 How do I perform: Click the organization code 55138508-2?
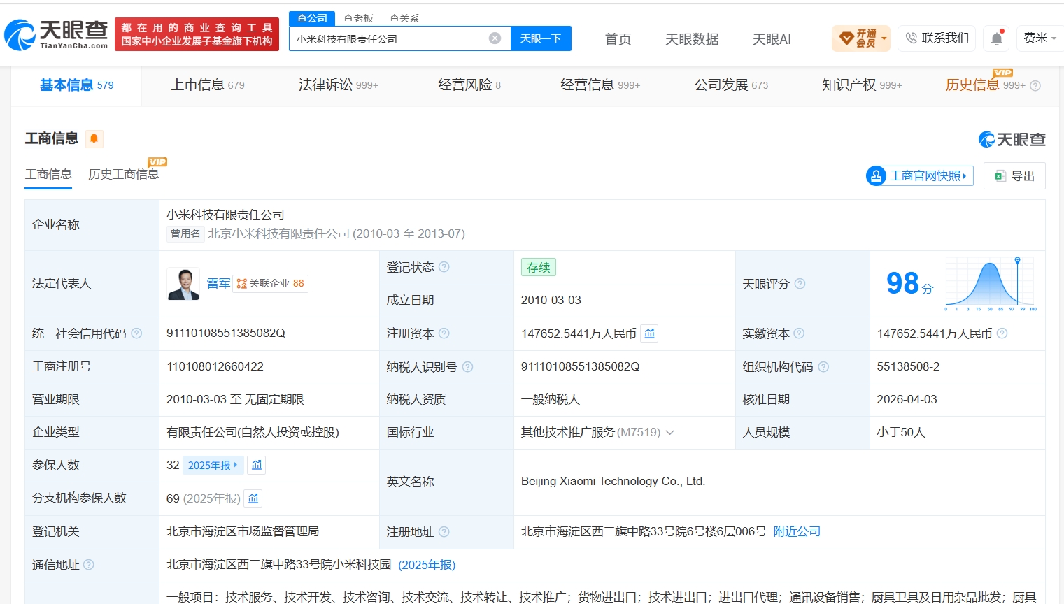[x=908, y=366]
